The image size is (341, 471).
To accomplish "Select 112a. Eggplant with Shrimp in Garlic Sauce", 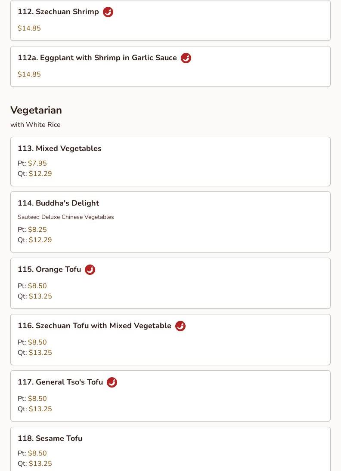I will click(x=97, y=58).
